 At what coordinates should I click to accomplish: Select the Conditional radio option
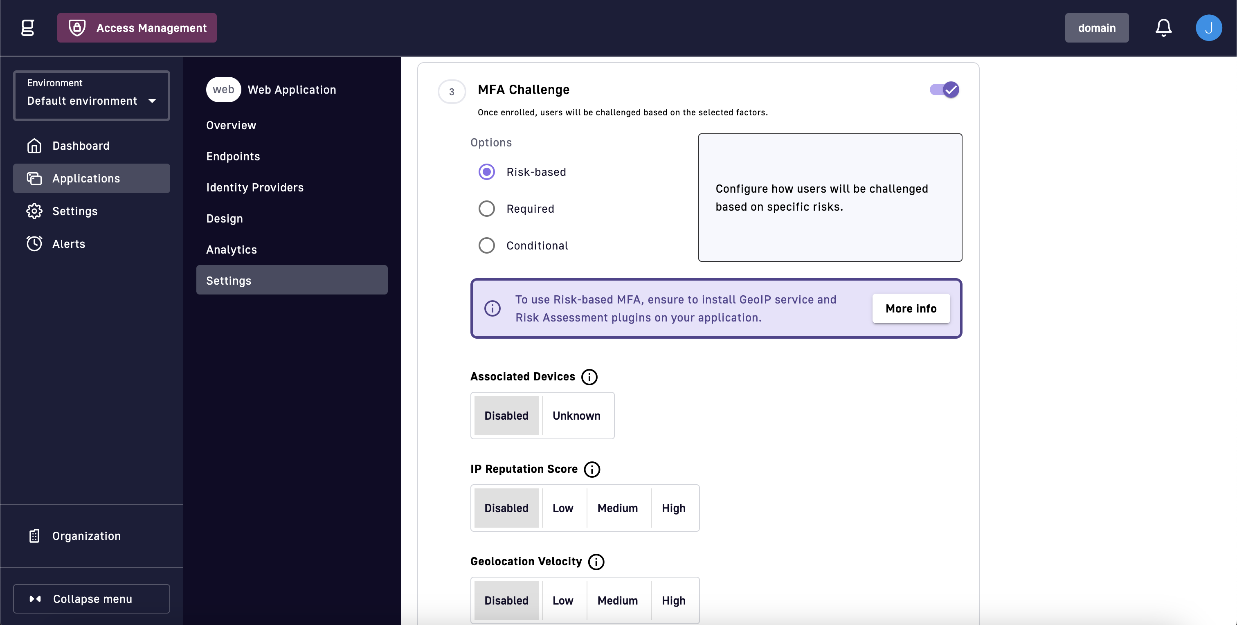(486, 245)
